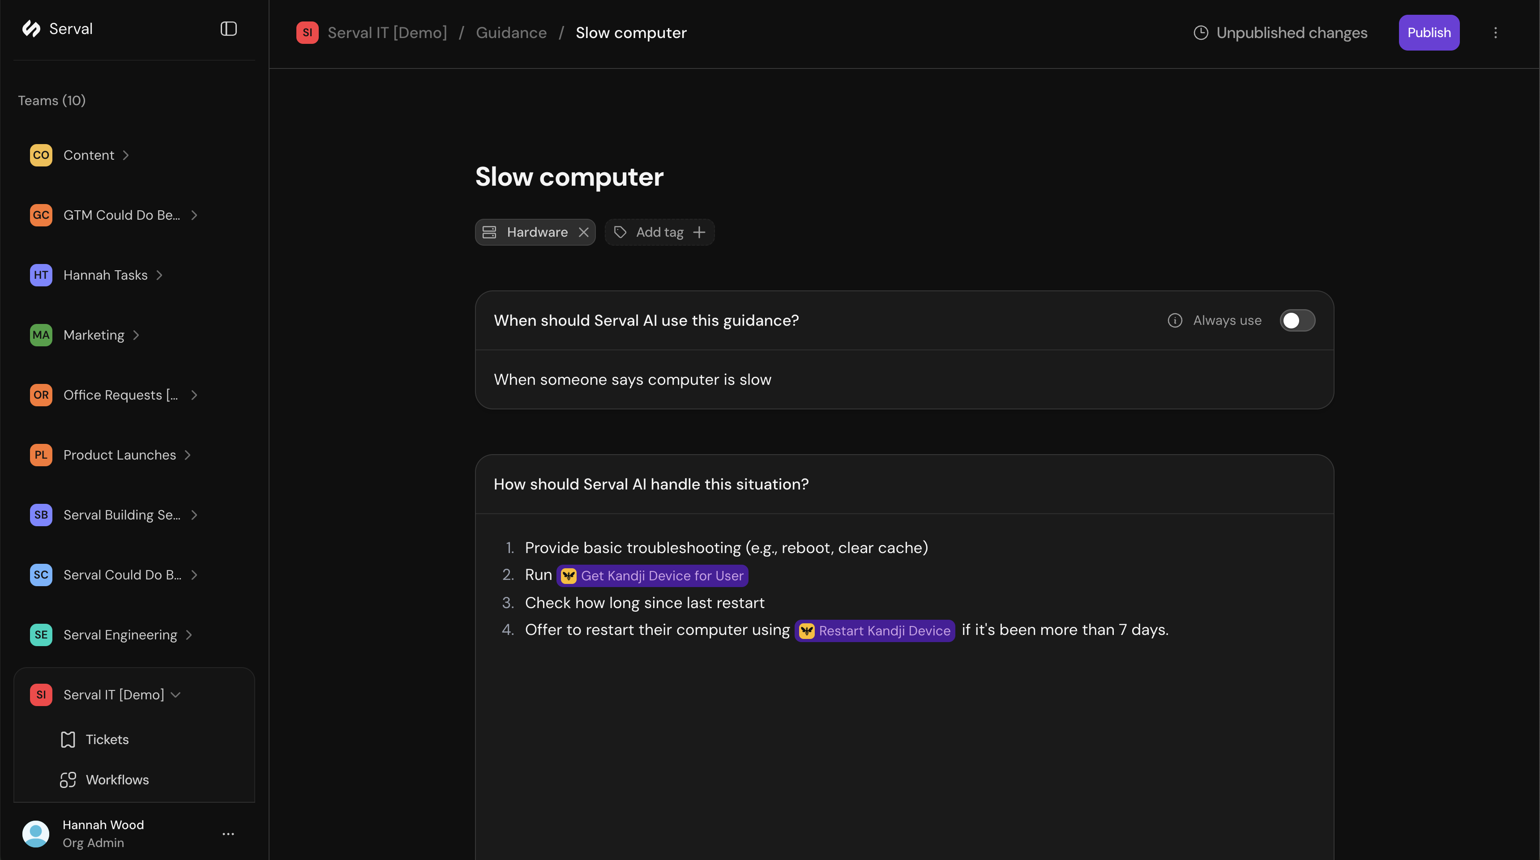Open the three-dot options menu top right
This screenshot has width=1540, height=860.
(1496, 33)
